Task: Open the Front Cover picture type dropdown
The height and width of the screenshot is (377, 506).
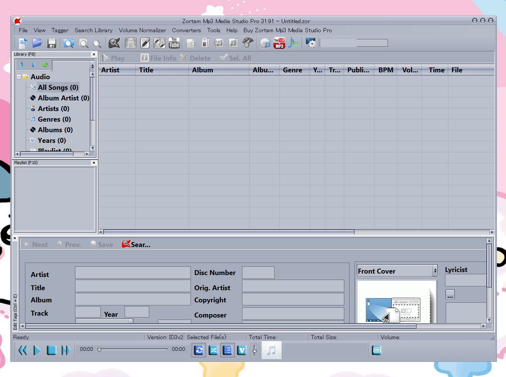Action: click(x=435, y=271)
